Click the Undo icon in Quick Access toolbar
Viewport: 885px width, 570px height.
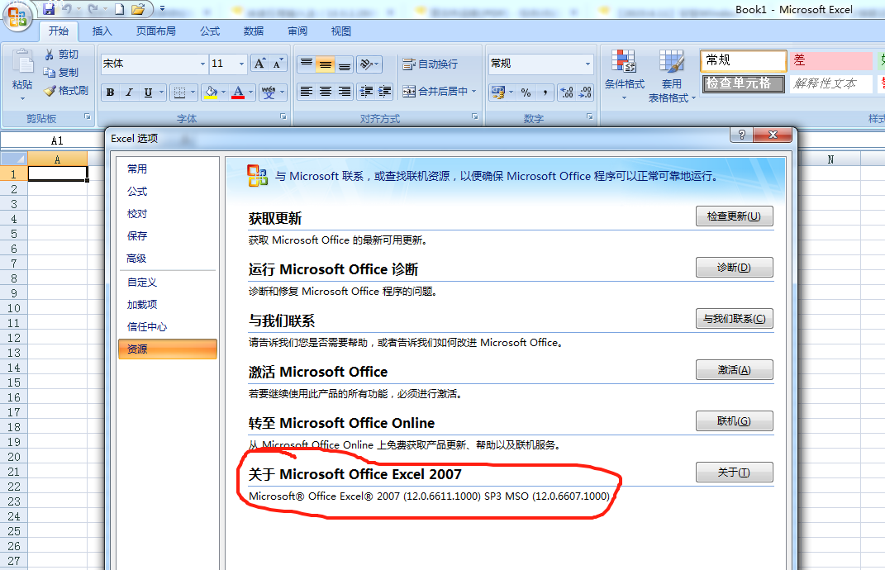[67, 8]
